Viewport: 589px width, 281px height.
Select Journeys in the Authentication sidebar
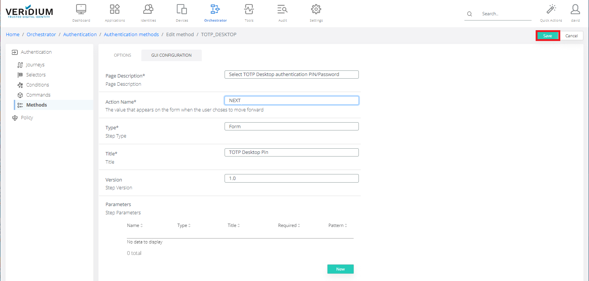35,65
